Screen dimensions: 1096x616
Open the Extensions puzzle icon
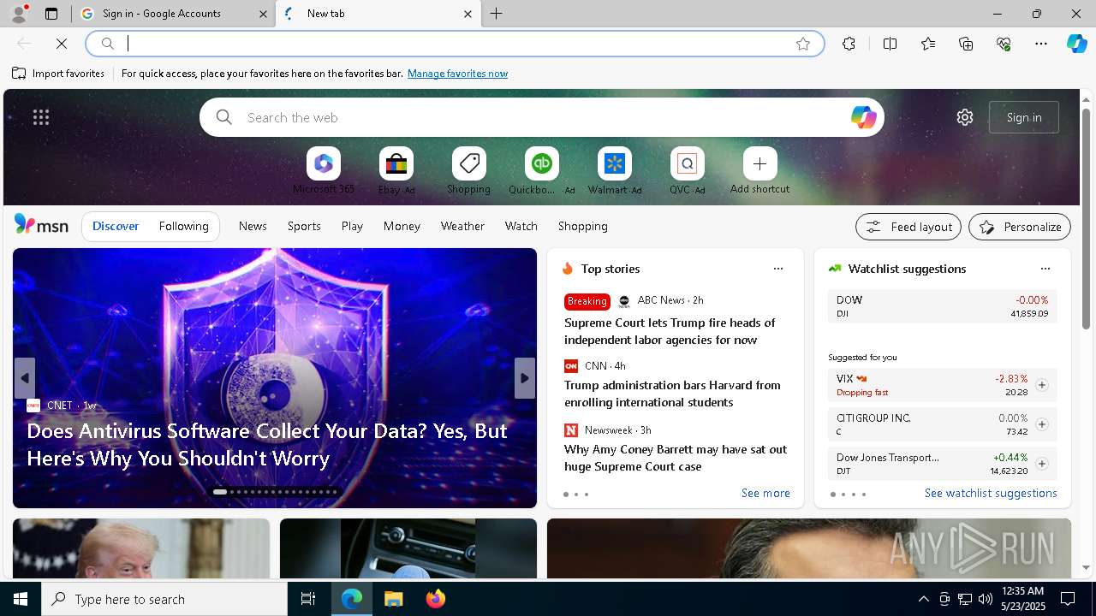tap(849, 44)
